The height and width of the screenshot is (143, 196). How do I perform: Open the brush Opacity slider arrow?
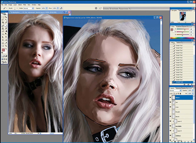(x=46, y=8)
